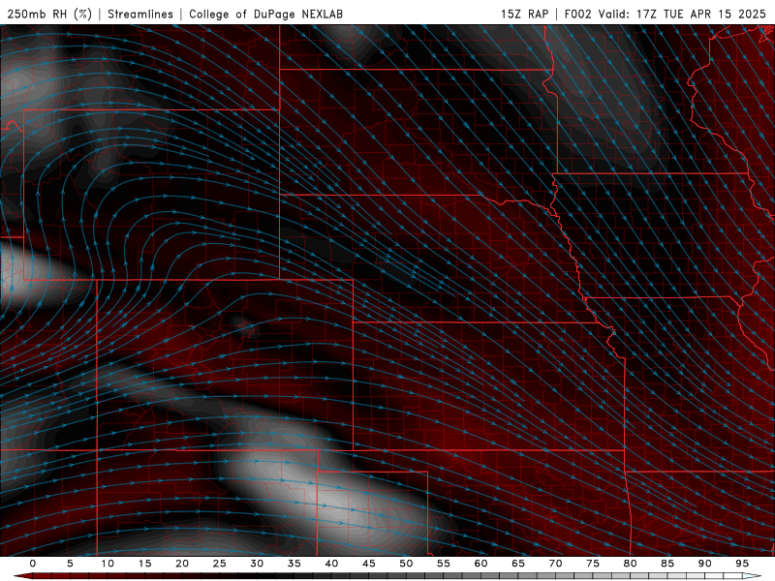The image size is (775, 581).
Task: Click the colorbar label "40"
Action: tap(331, 564)
